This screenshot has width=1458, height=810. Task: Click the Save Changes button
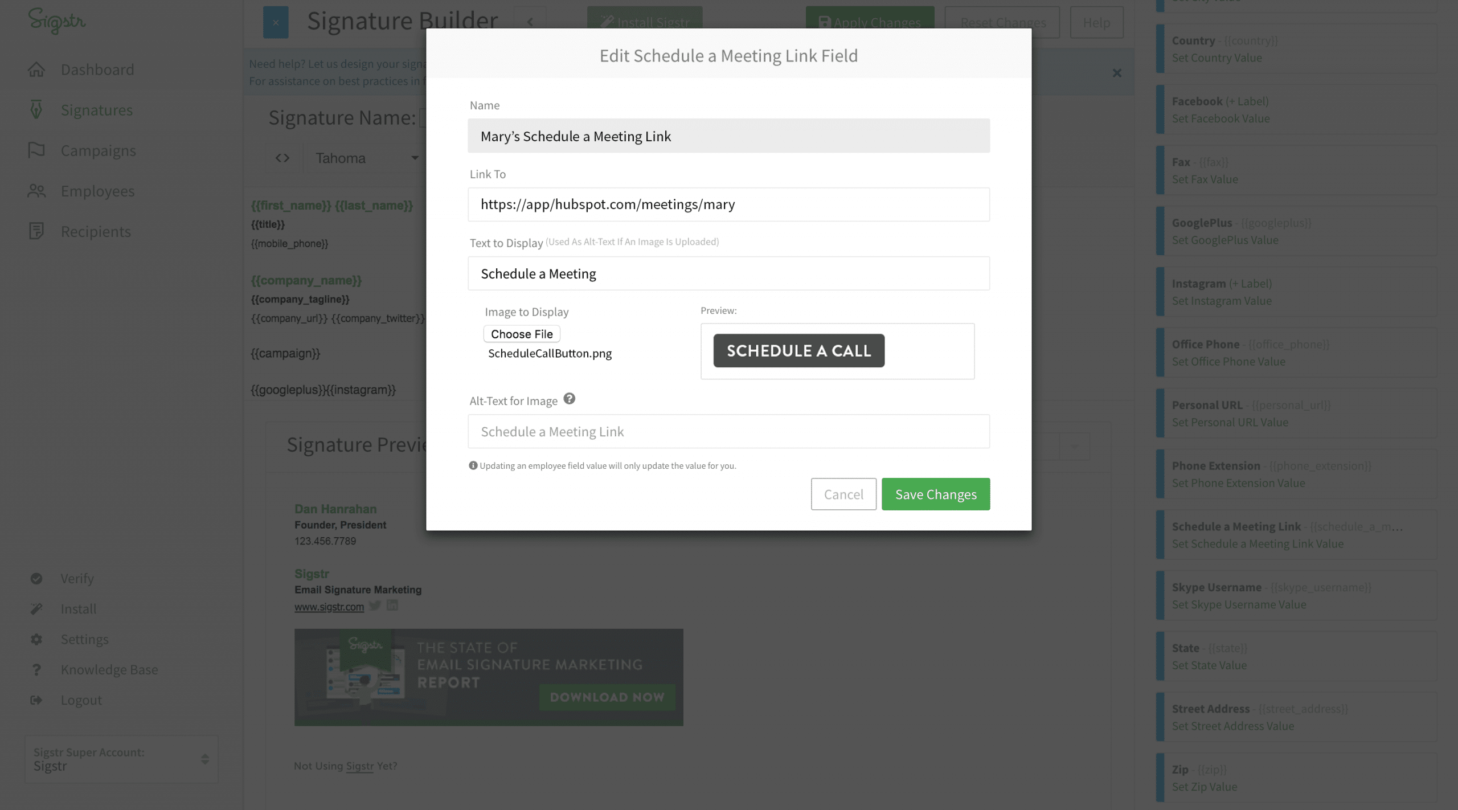click(x=935, y=494)
